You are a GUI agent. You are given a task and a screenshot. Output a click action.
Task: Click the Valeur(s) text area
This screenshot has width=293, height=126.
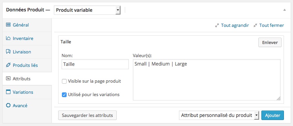pyautogui.click(x=207, y=80)
